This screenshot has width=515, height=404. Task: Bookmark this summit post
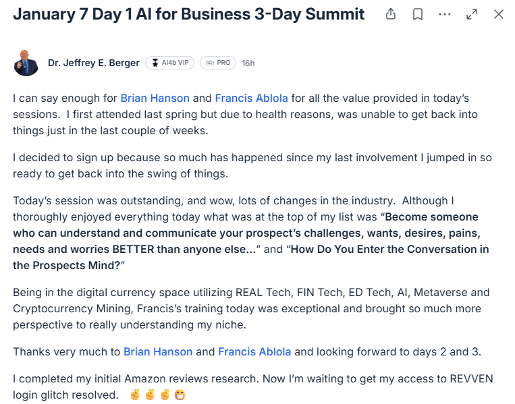(418, 14)
